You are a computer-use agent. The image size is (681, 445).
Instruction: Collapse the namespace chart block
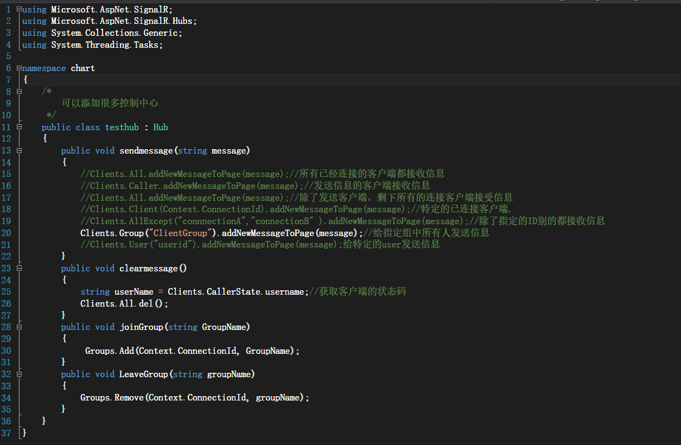pyautogui.click(x=20, y=68)
